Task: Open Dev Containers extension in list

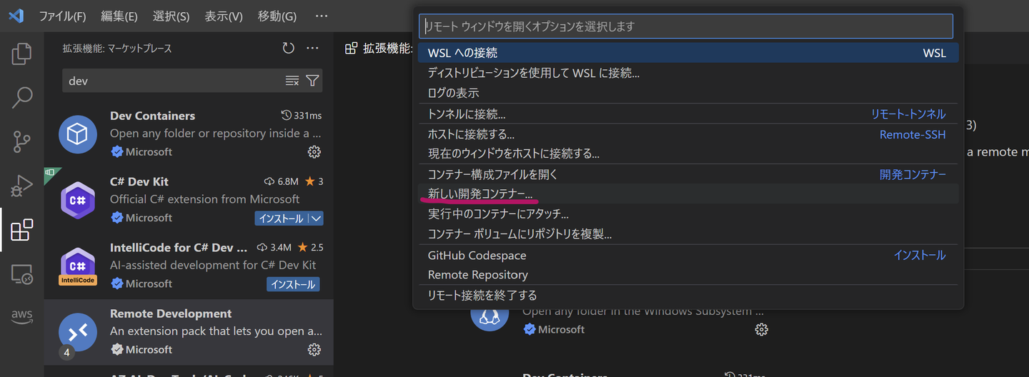Action: point(189,134)
